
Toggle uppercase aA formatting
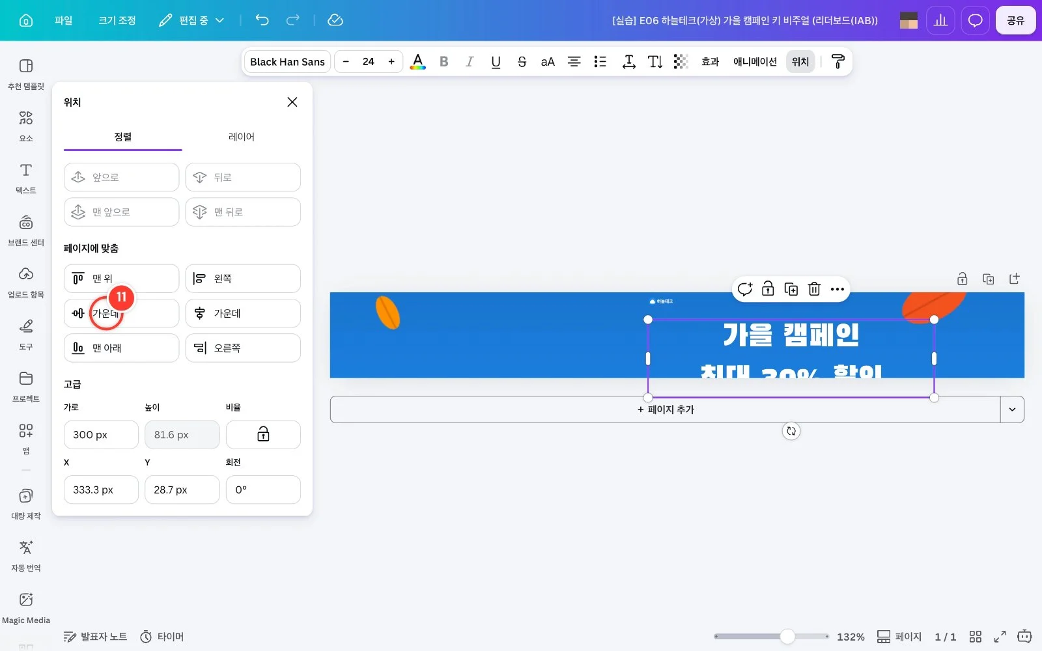tap(548, 62)
